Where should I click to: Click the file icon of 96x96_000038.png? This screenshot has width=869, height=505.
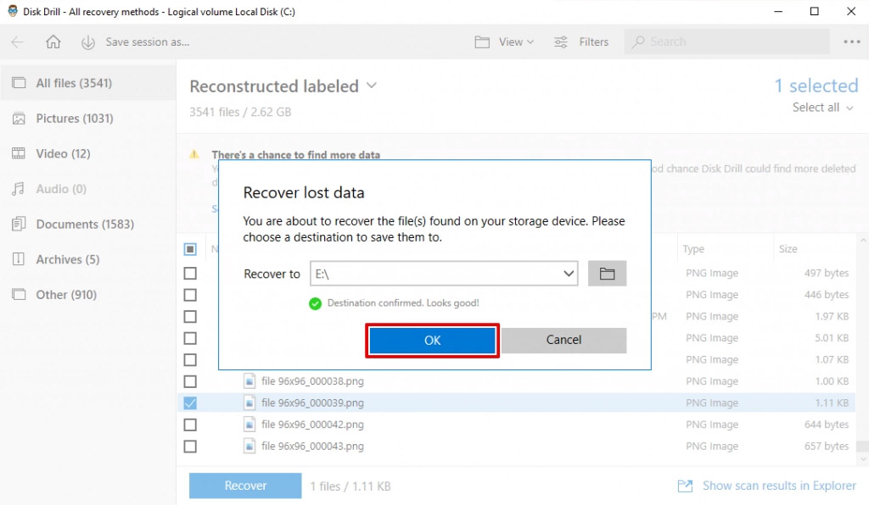pyautogui.click(x=249, y=381)
